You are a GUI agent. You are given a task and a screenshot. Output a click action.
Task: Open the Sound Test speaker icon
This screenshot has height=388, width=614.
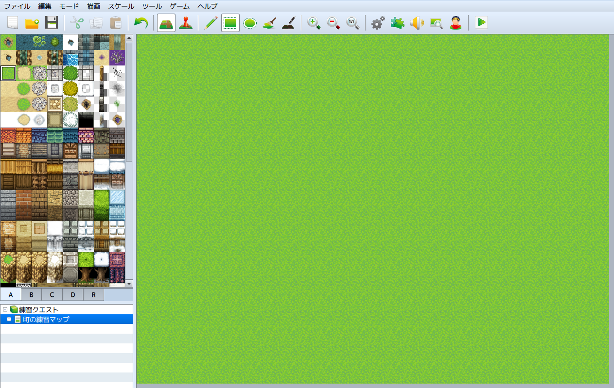coord(417,23)
